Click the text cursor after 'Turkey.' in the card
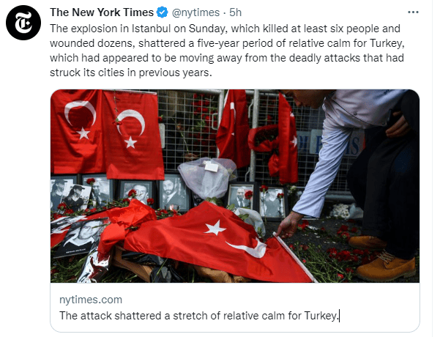The image size is (440, 337). click(x=339, y=316)
